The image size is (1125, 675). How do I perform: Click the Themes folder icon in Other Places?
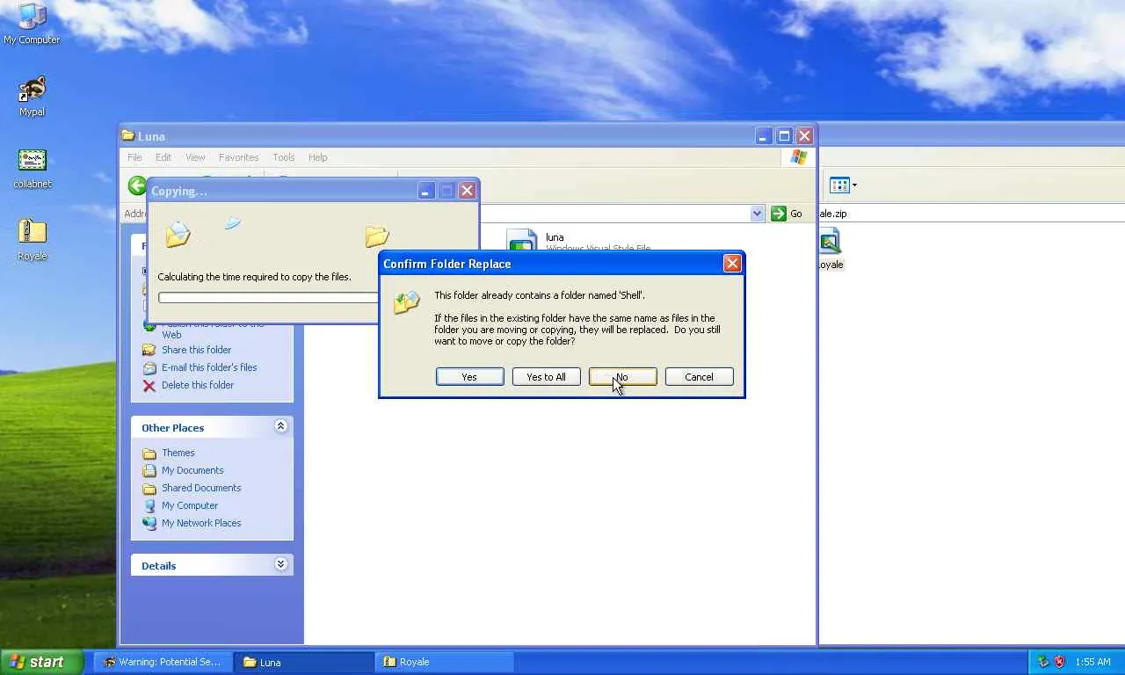click(149, 453)
